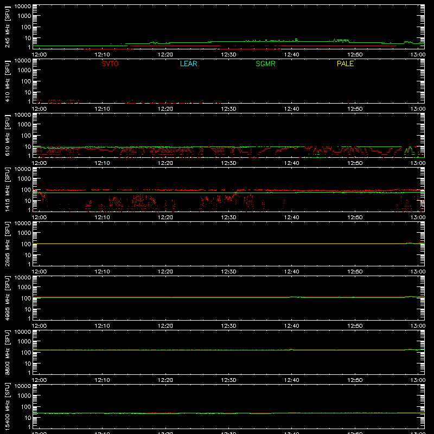Click the 10000 tick label on 245 MHz plot
Screen dimensions: 434x434
pos(23,7)
